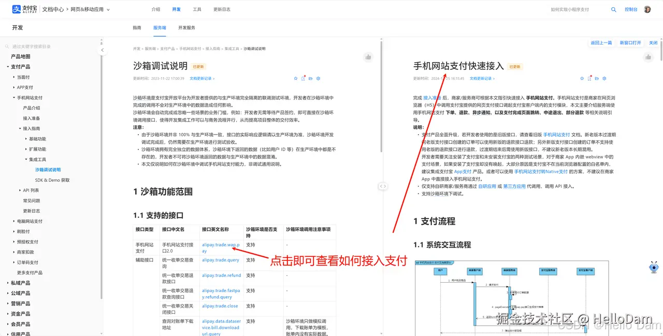Image resolution: width=663 pixels, height=336 pixels.
Task: Open the bookmark icon with red dot notification
Action: tap(303, 78)
